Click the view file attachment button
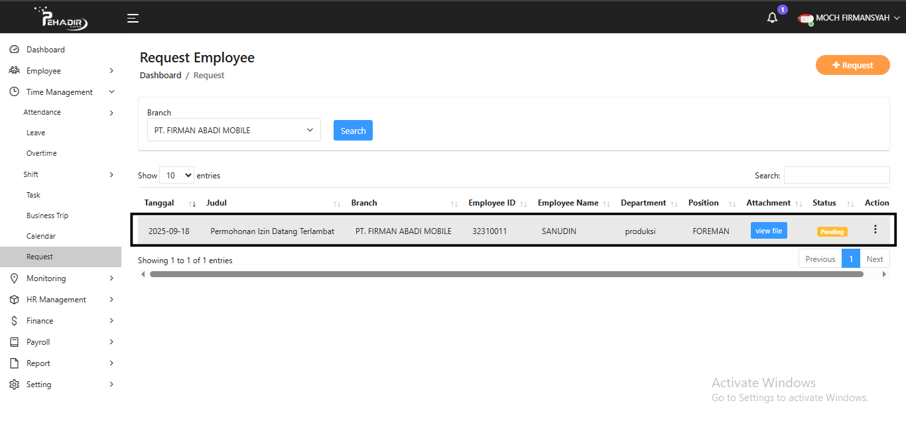 [769, 231]
